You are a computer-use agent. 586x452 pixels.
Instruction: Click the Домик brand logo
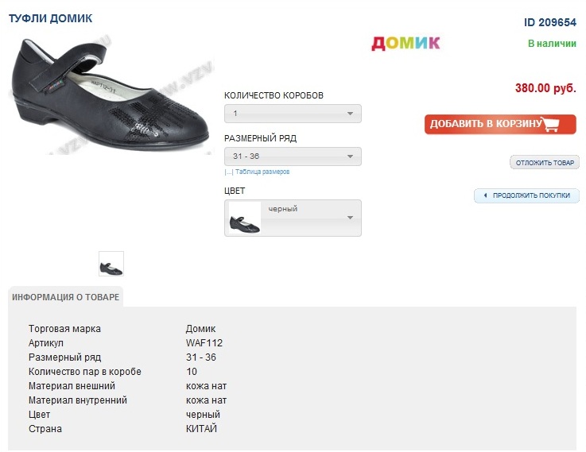[x=405, y=43]
